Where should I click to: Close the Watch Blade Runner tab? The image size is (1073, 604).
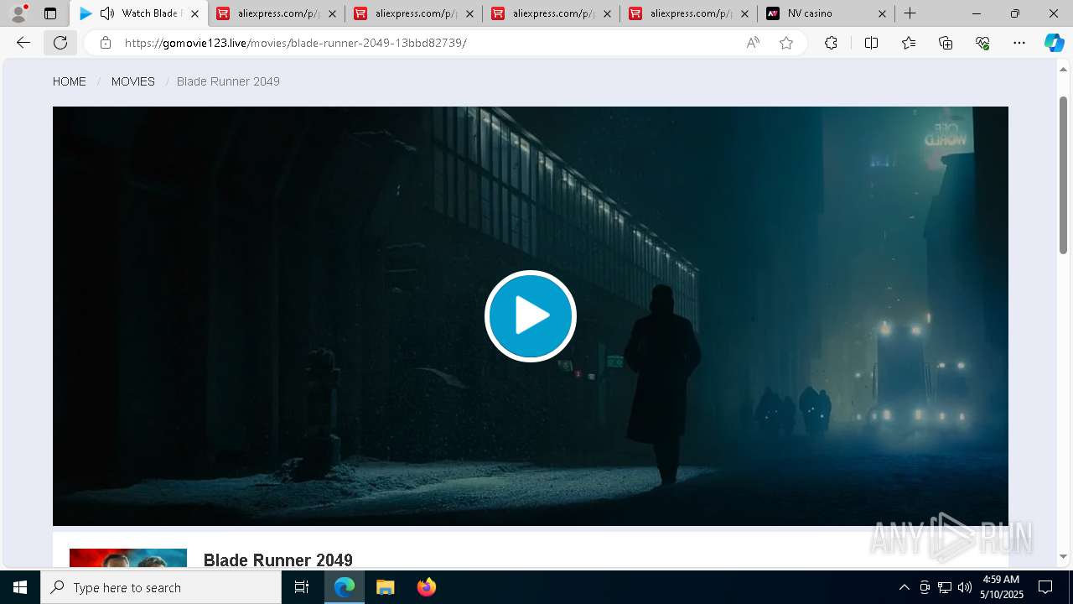tap(194, 13)
